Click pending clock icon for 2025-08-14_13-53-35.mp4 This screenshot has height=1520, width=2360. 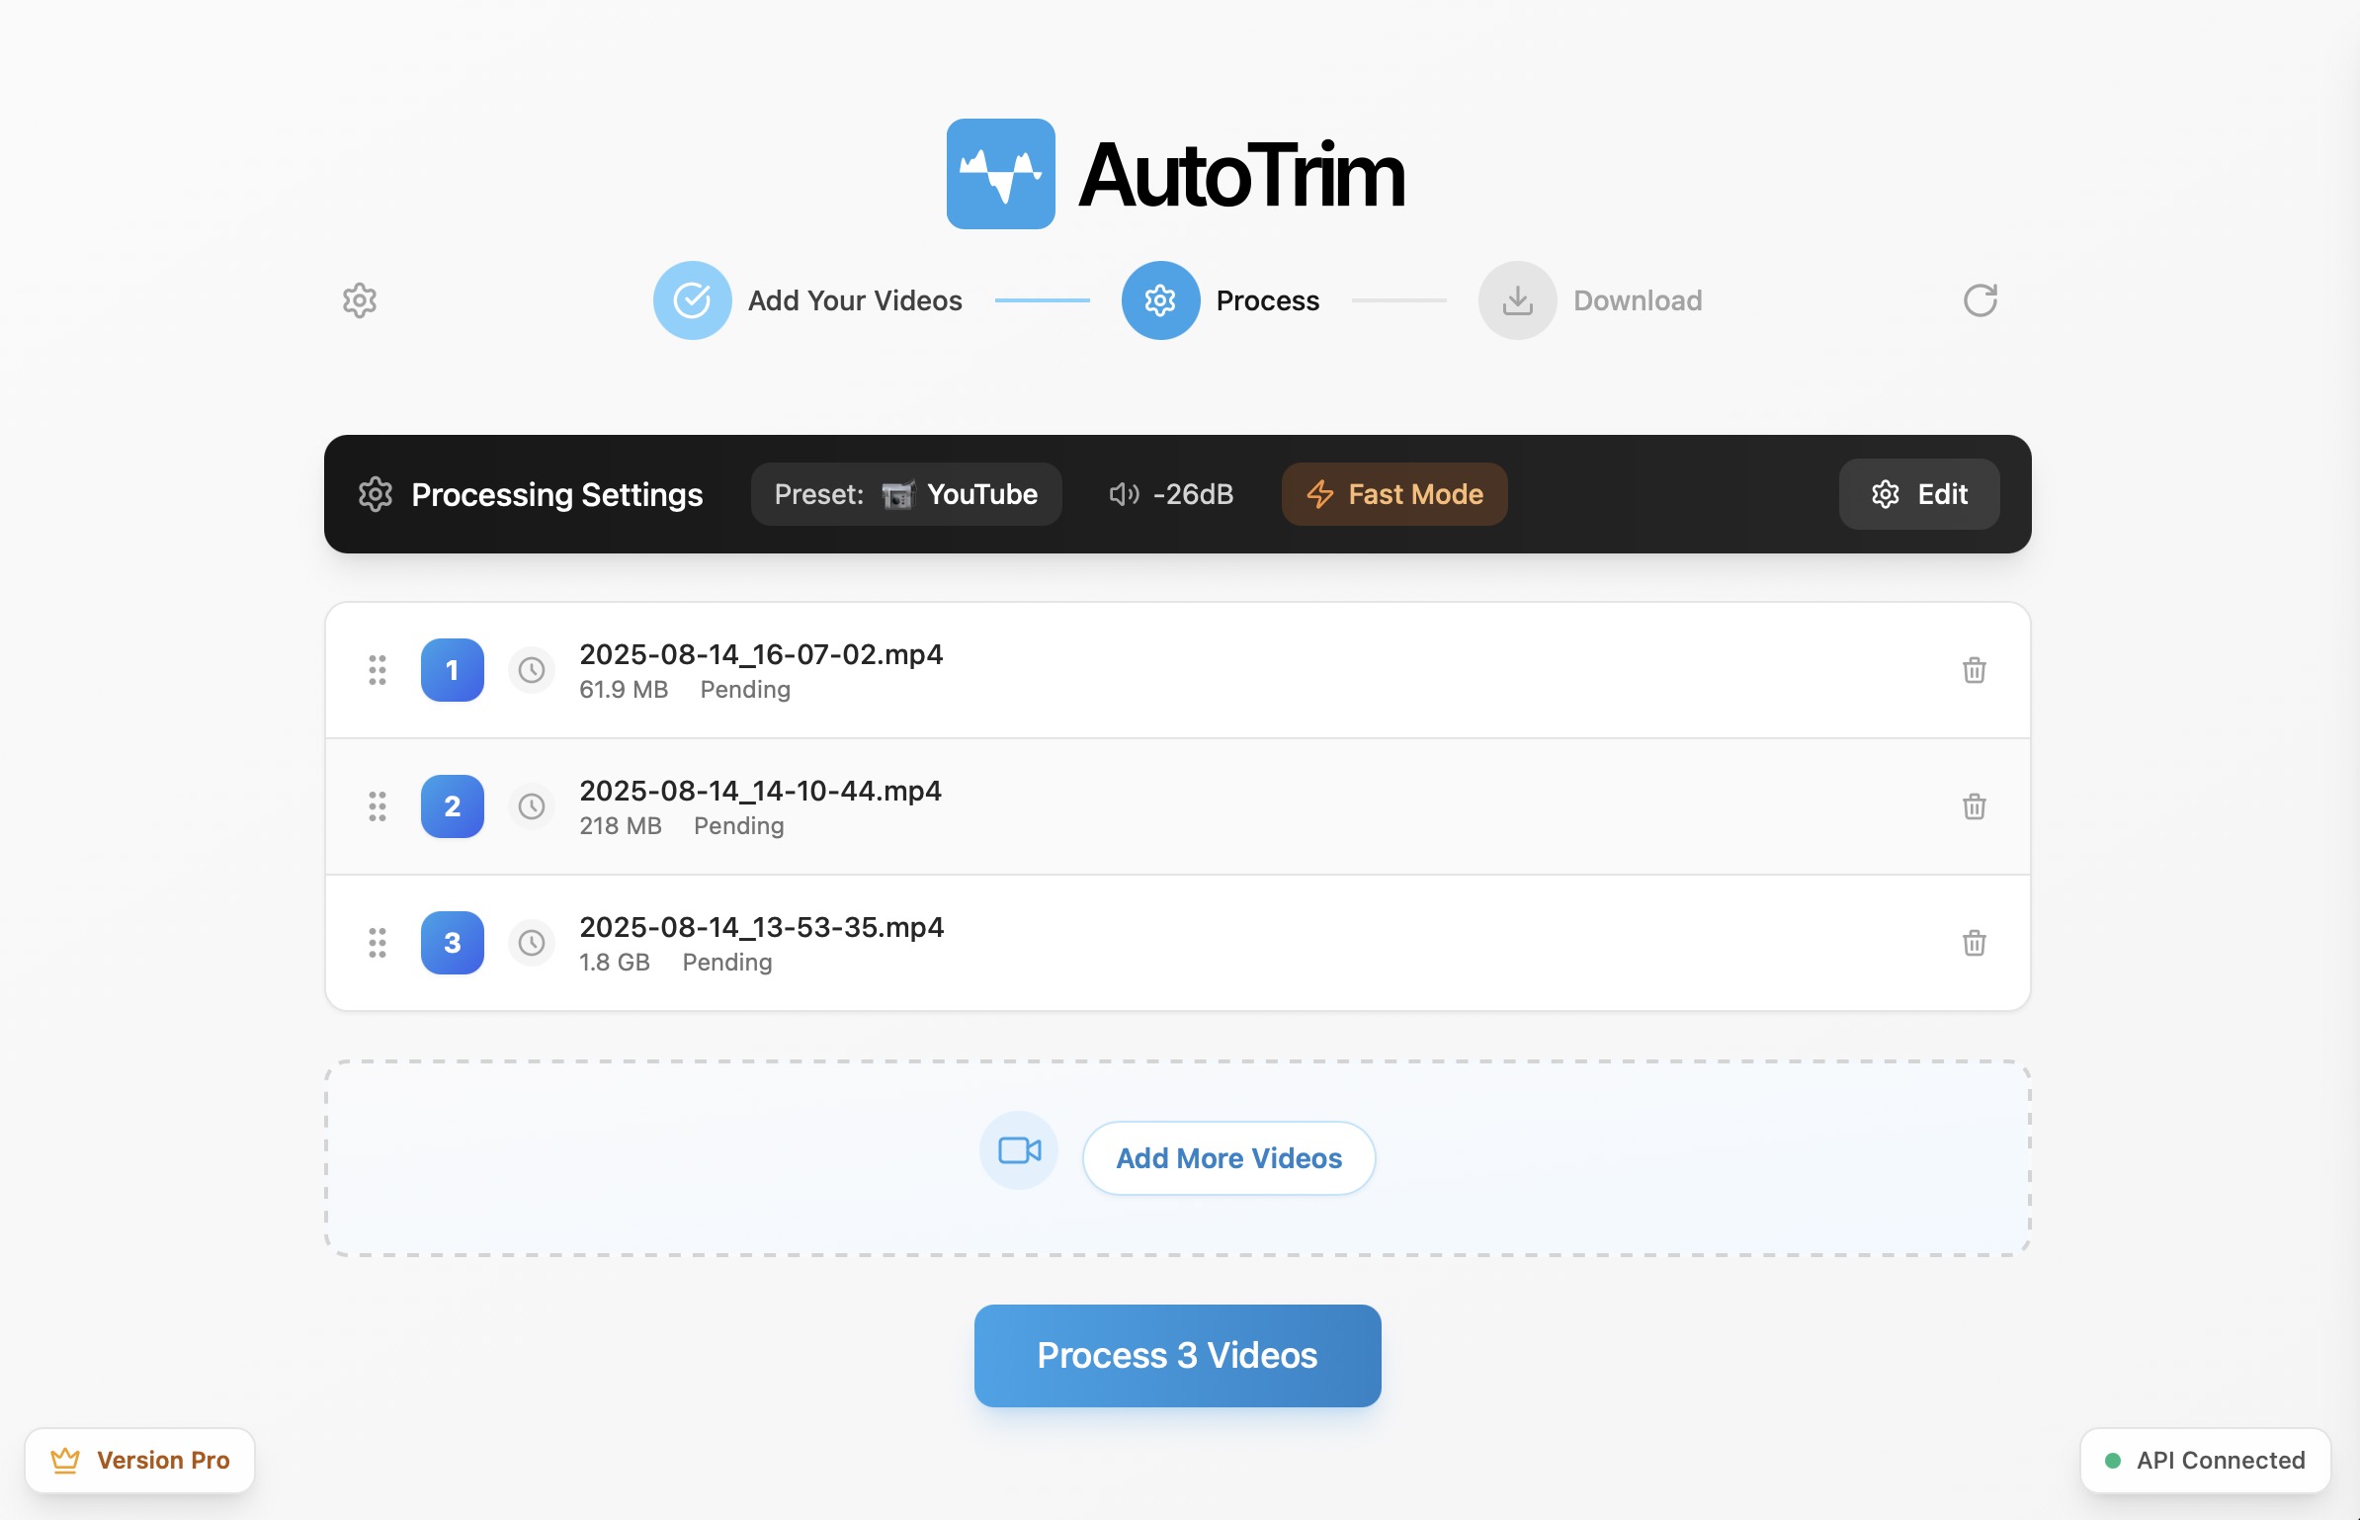[x=532, y=943]
